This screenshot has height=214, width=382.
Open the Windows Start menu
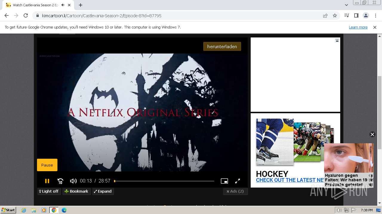pyautogui.click(x=8, y=210)
